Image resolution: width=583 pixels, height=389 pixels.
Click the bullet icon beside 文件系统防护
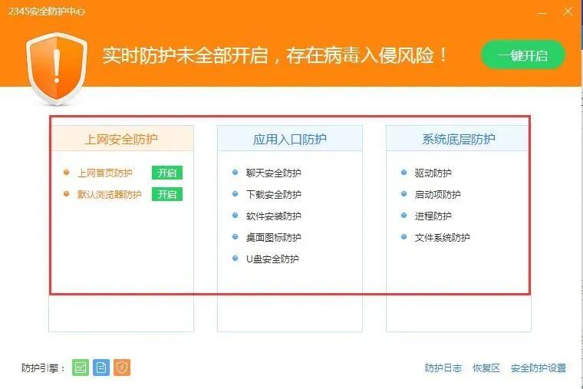click(x=403, y=236)
